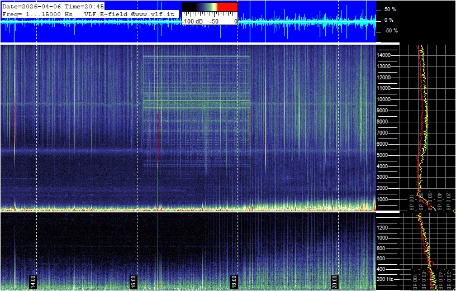The height and width of the screenshot is (291, 456).
Task: Click the 12000 frequency axis label
Action: click(x=384, y=77)
